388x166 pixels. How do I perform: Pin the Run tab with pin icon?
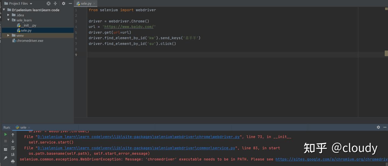[x=5, y=158]
